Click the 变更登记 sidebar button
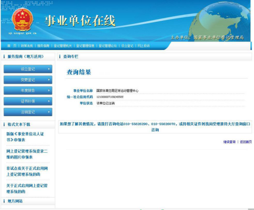The image size is (254, 210). click(28, 80)
